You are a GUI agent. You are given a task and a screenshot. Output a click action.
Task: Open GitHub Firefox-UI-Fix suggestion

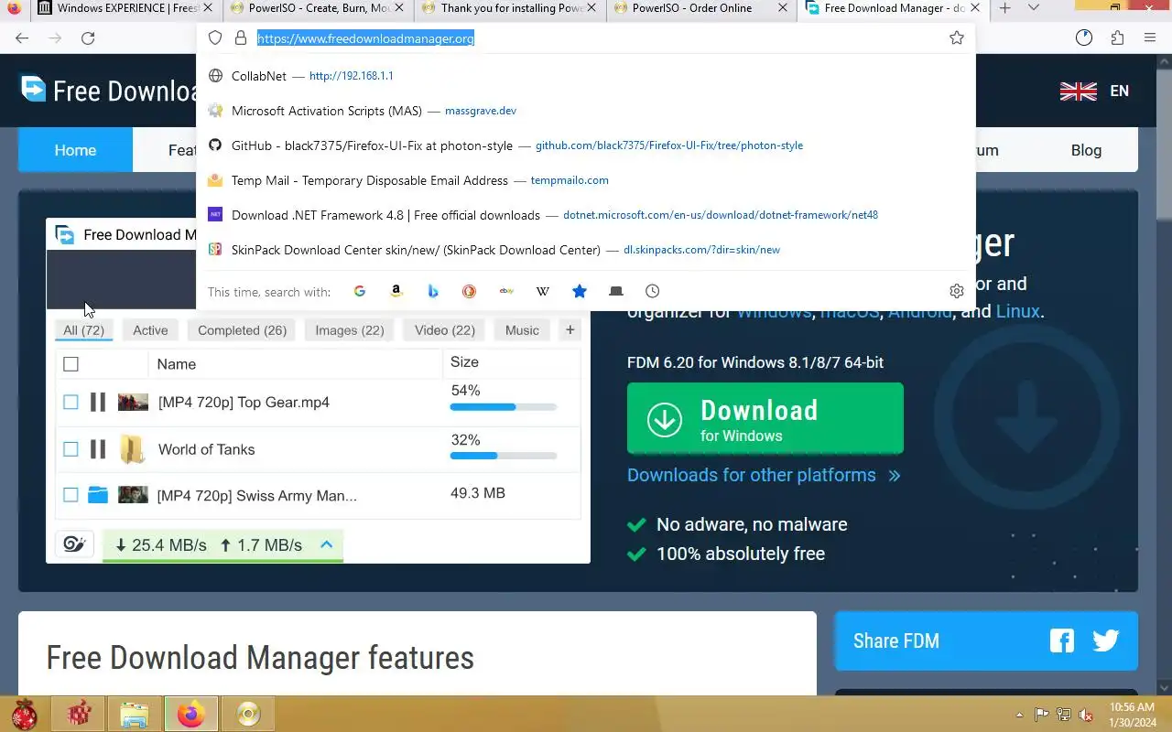(x=586, y=145)
